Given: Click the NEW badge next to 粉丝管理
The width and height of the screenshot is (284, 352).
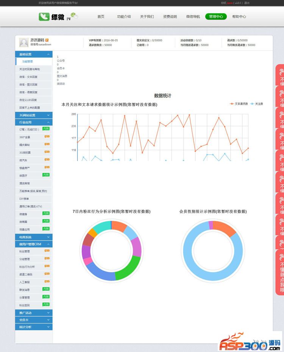Looking at the screenshot, I should (47, 251).
